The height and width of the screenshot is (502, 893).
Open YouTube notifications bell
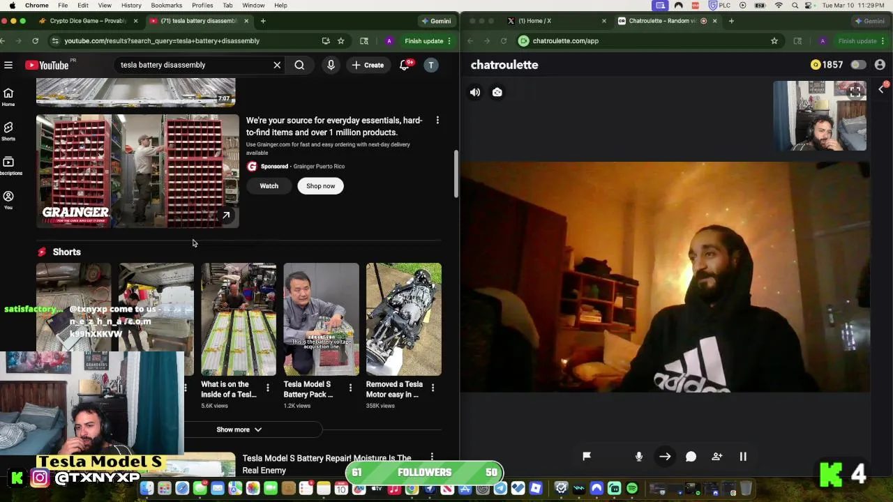coord(404,65)
